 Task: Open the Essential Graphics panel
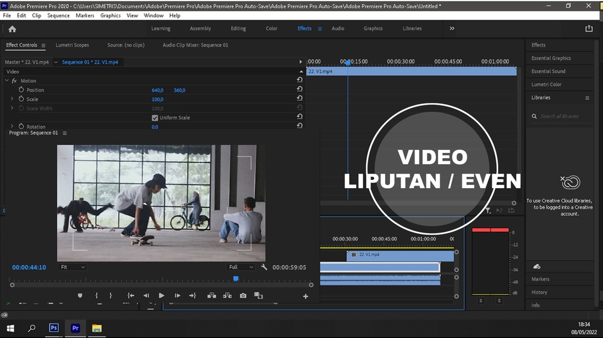point(551,58)
